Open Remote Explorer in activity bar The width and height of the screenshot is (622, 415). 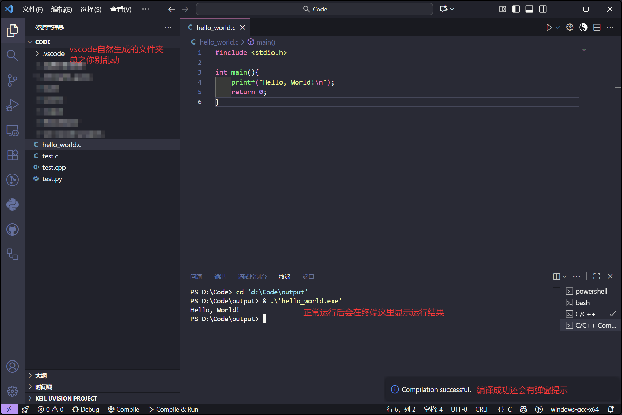click(x=12, y=130)
